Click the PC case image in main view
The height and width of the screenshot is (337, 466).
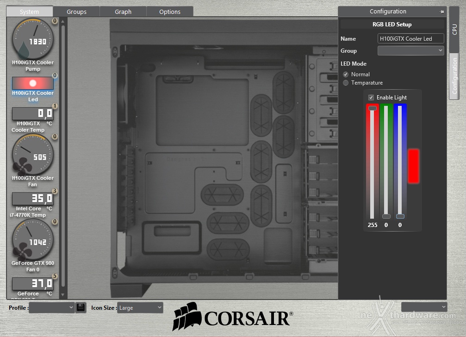pyautogui.click(x=224, y=159)
